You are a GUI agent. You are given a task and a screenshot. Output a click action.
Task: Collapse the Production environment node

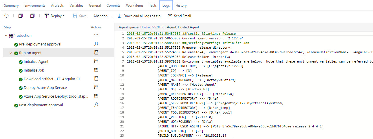click(6, 36)
